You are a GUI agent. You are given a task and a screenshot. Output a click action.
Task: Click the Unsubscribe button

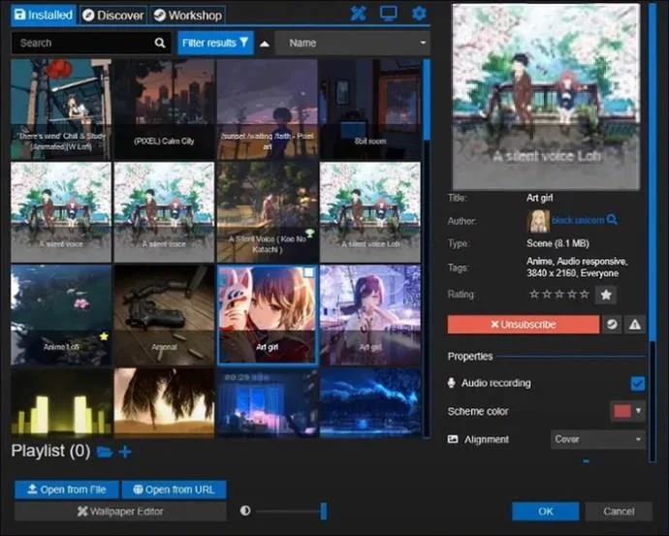524,325
